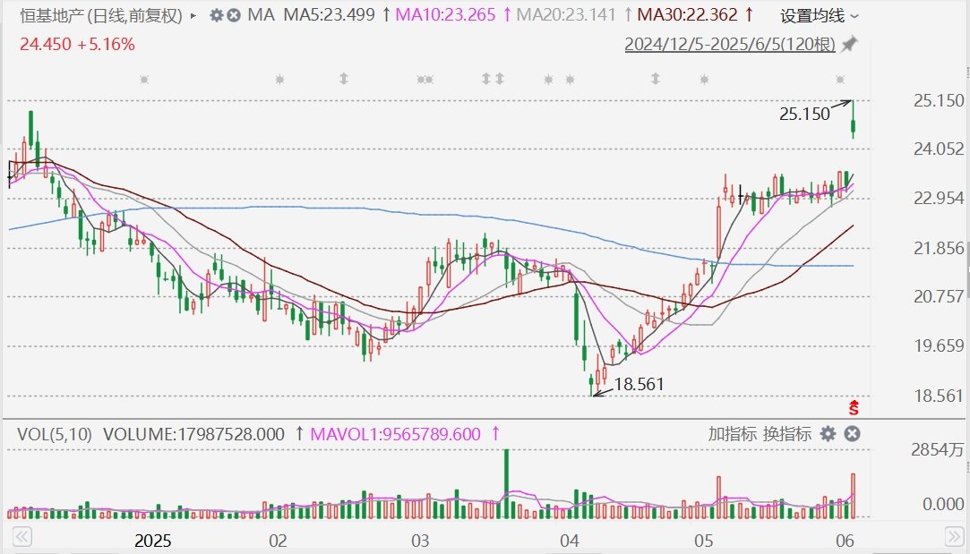Click the red S signal marker
The height and width of the screenshot is (554, 970).
point(854,407)
